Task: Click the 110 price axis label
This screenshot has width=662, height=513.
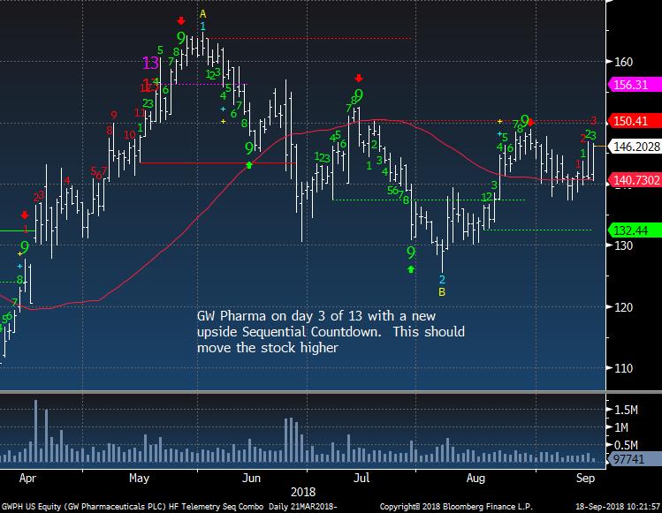Action: tap(624, 368)
